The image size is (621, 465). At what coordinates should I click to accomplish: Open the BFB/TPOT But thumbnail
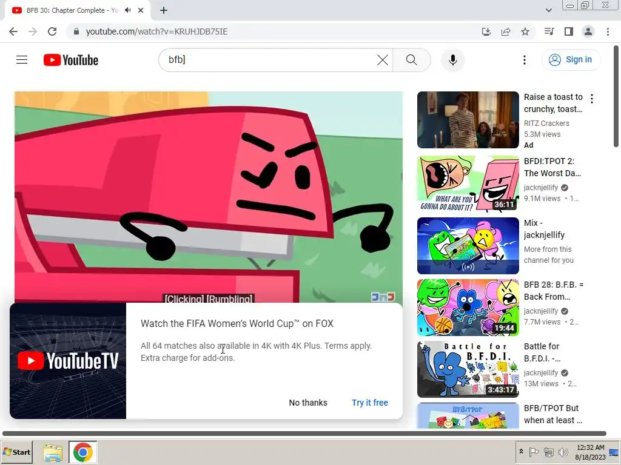tap(468, 415)
